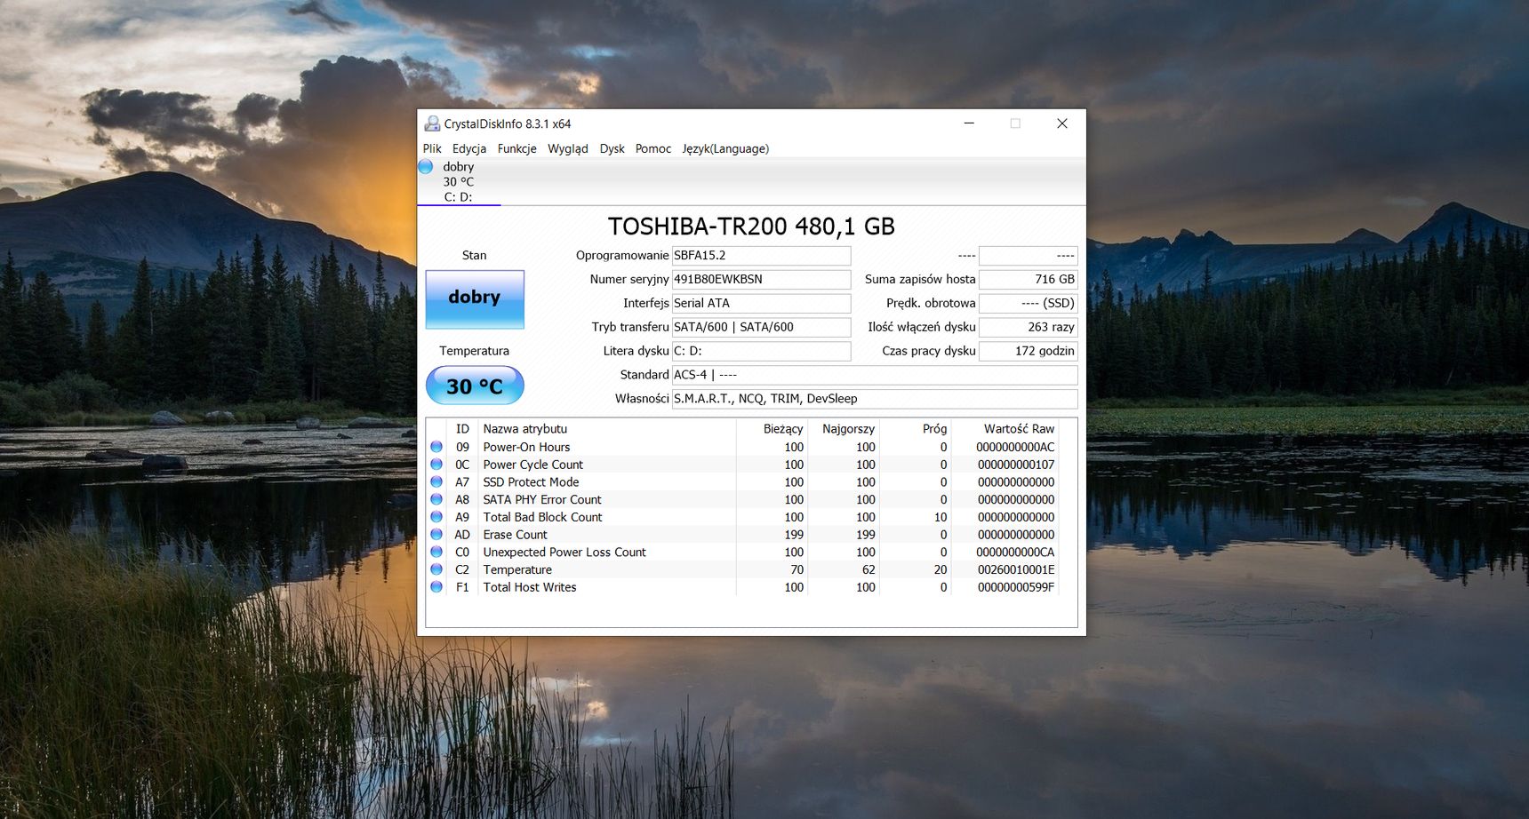Click status orb for Total Host Writes row

436,587
